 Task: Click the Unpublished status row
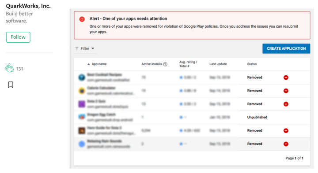(x=192, y=117)
